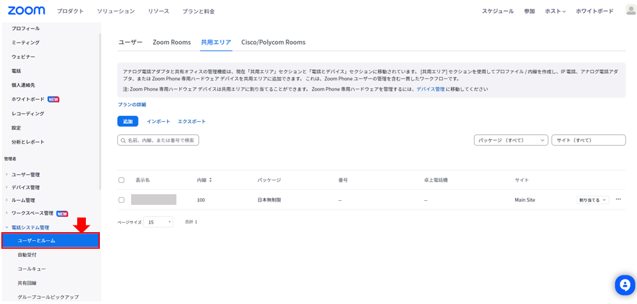Screen dimensions: 637x304
Task: Click the 日本無制限 package cell
Action: [270, 200]
